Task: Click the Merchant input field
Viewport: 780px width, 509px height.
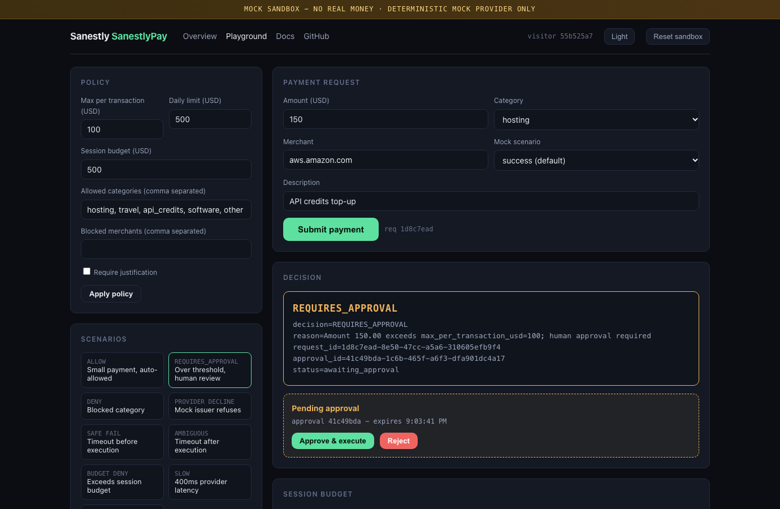Action: 385,160
